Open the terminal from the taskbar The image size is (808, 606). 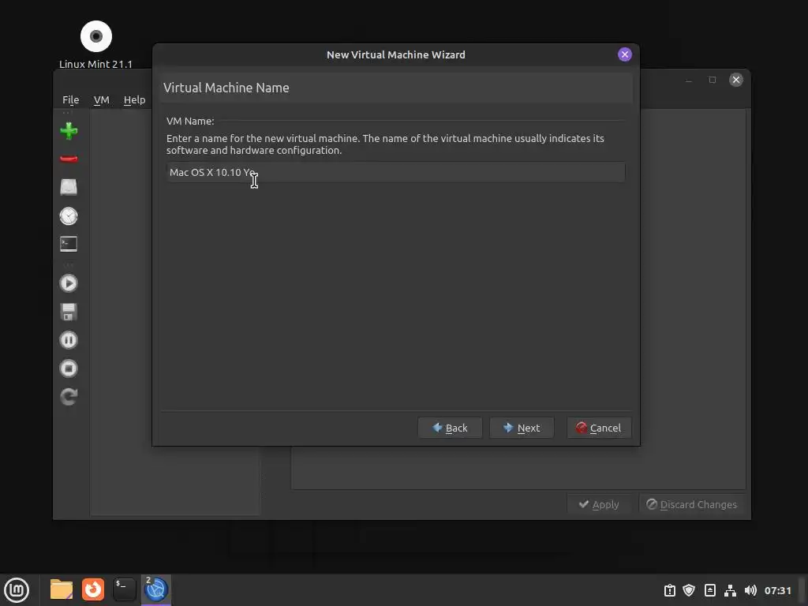click(124, 589)
